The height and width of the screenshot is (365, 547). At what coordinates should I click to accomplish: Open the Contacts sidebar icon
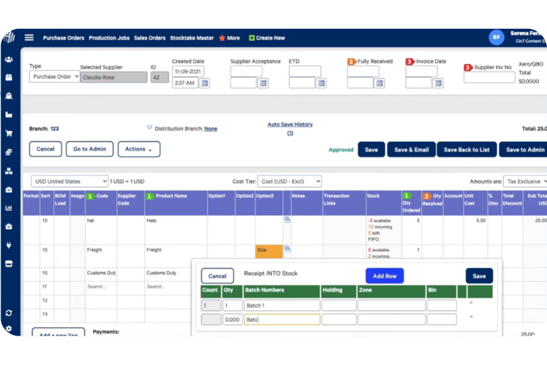(9, 59)
